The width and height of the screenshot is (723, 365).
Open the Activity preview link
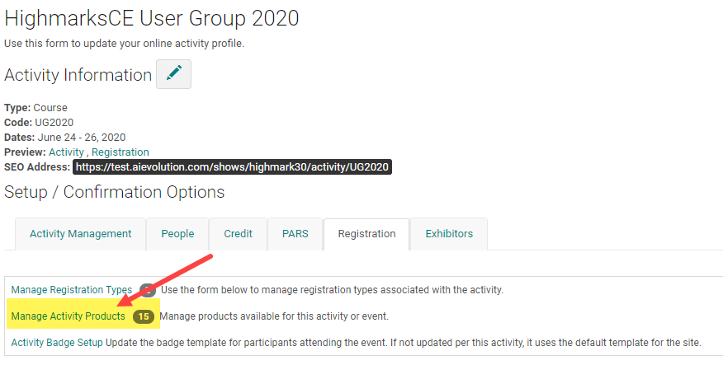tap(66, 152)
